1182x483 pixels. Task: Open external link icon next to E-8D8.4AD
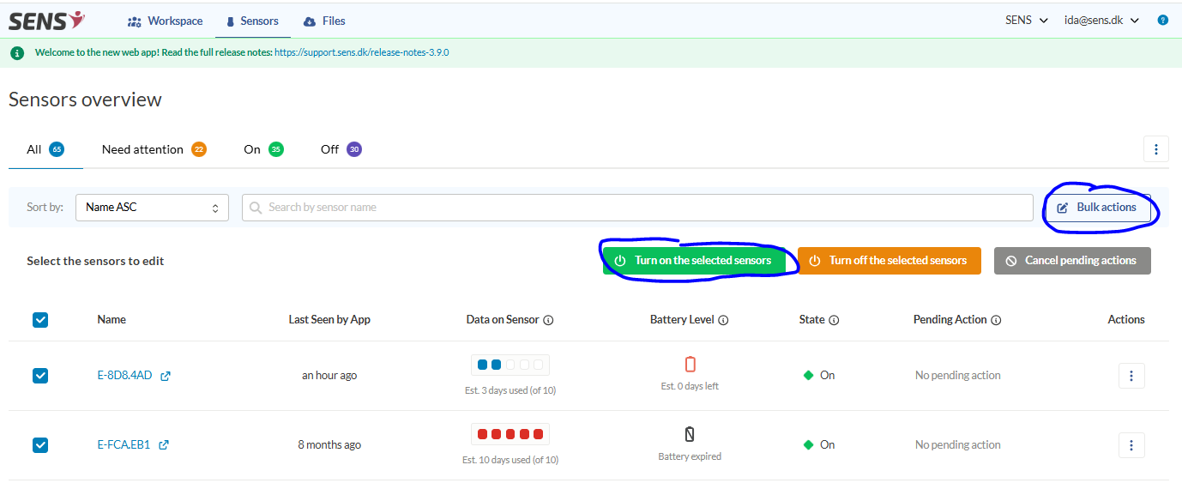(166, 376)
